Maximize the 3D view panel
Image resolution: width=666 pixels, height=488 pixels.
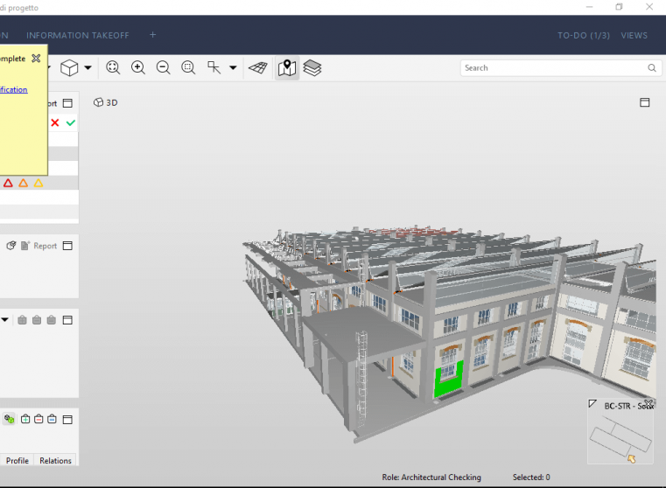point(645,102)
